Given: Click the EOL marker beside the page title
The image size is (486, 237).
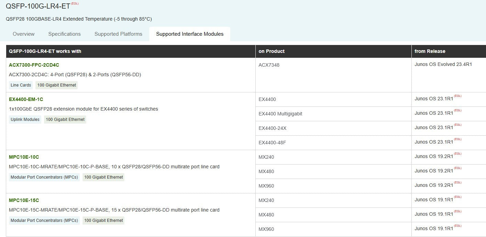Looking at the screenshot, I should point(75,3).
